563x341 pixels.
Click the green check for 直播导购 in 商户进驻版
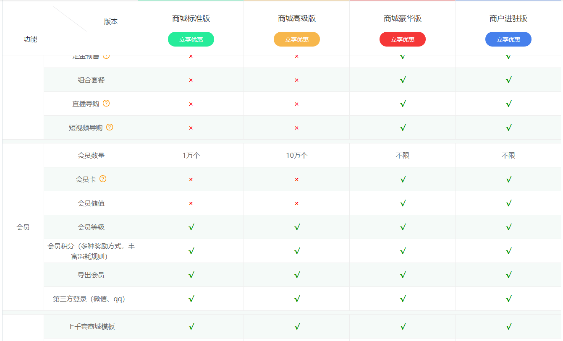pos(509,104)
